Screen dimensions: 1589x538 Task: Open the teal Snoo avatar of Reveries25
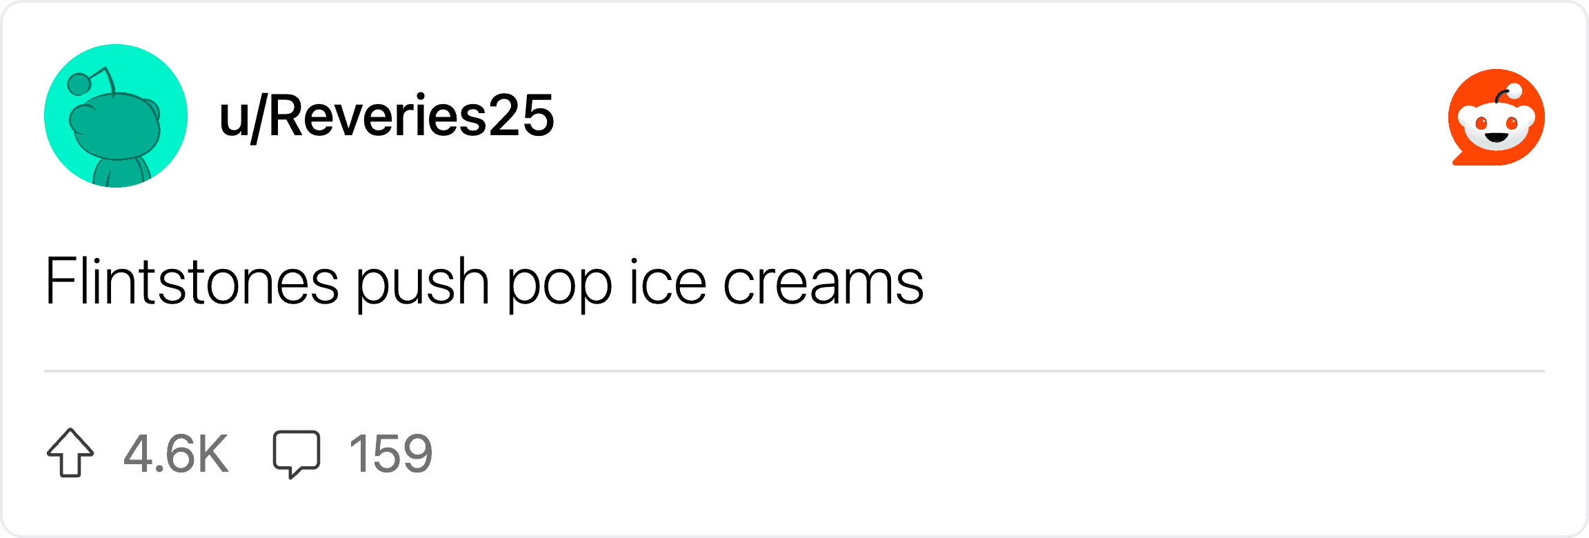click(x=116, y=116)
